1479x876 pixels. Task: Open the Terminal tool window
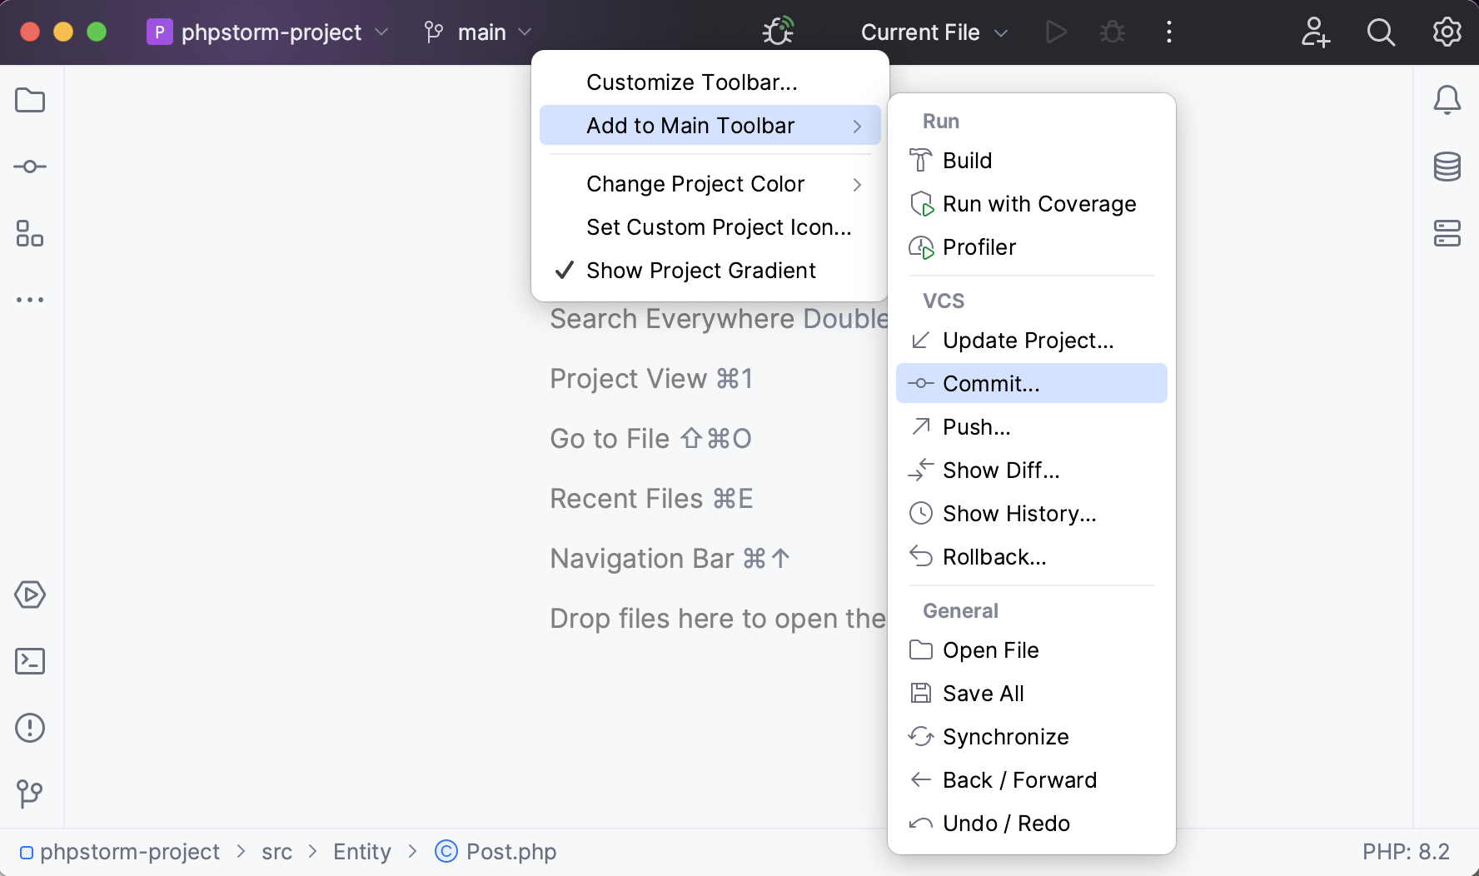[x=30, y=660]
